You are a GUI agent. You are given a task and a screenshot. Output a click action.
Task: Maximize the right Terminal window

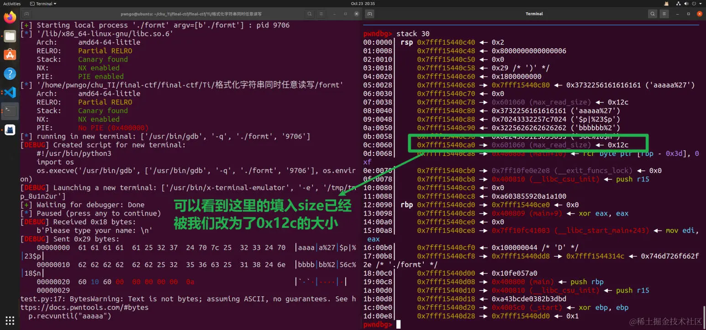click(x=689, y=14)
